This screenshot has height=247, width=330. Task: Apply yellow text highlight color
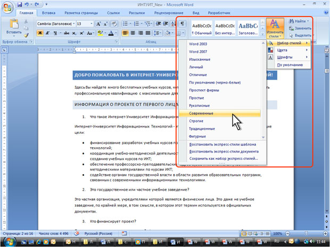coord(100,33)
